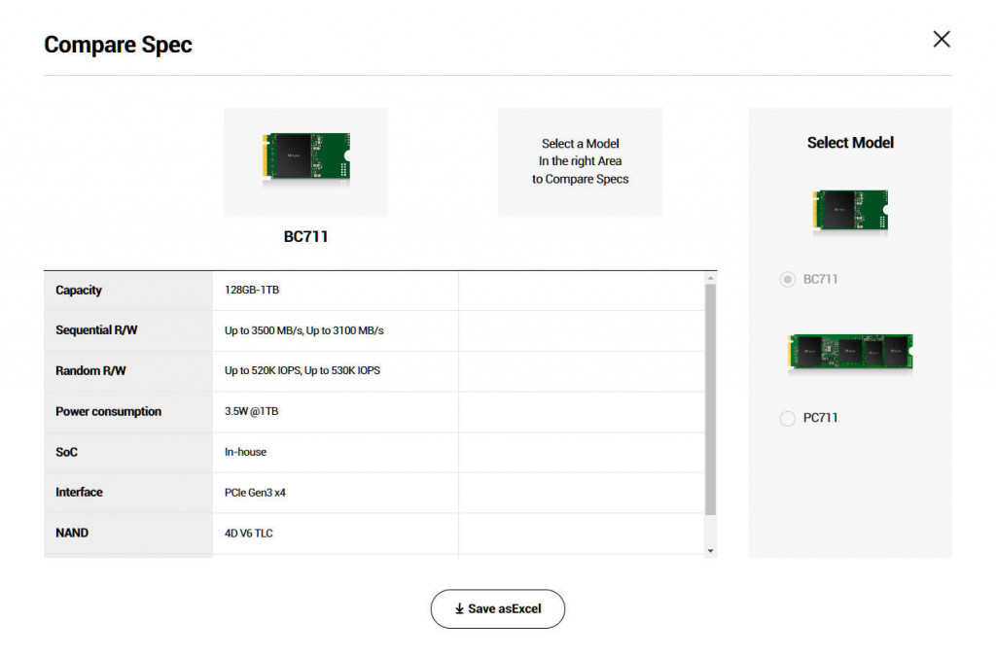
Task: Click the BC711 title under the product image
Action: [305, 236]
